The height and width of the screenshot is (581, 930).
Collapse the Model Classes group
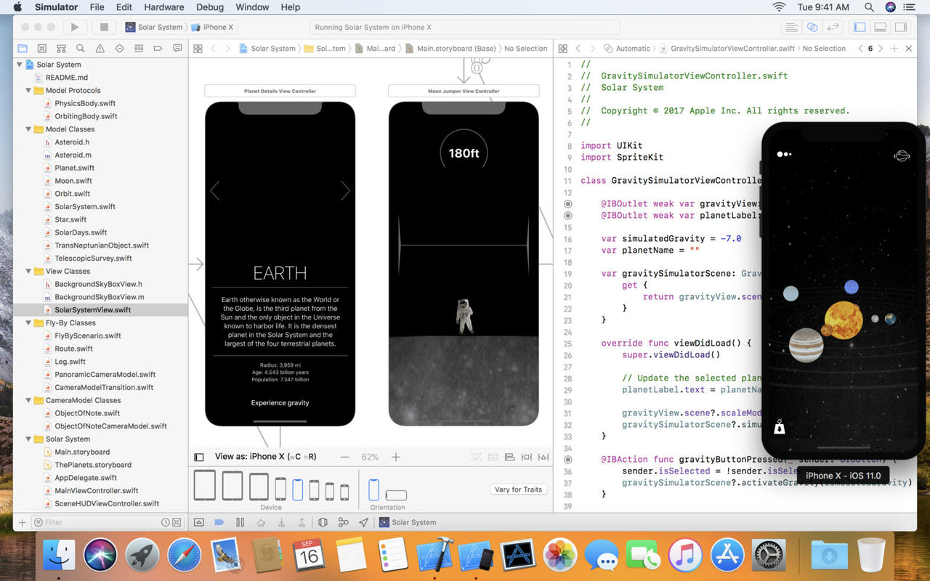pos(30,129)
